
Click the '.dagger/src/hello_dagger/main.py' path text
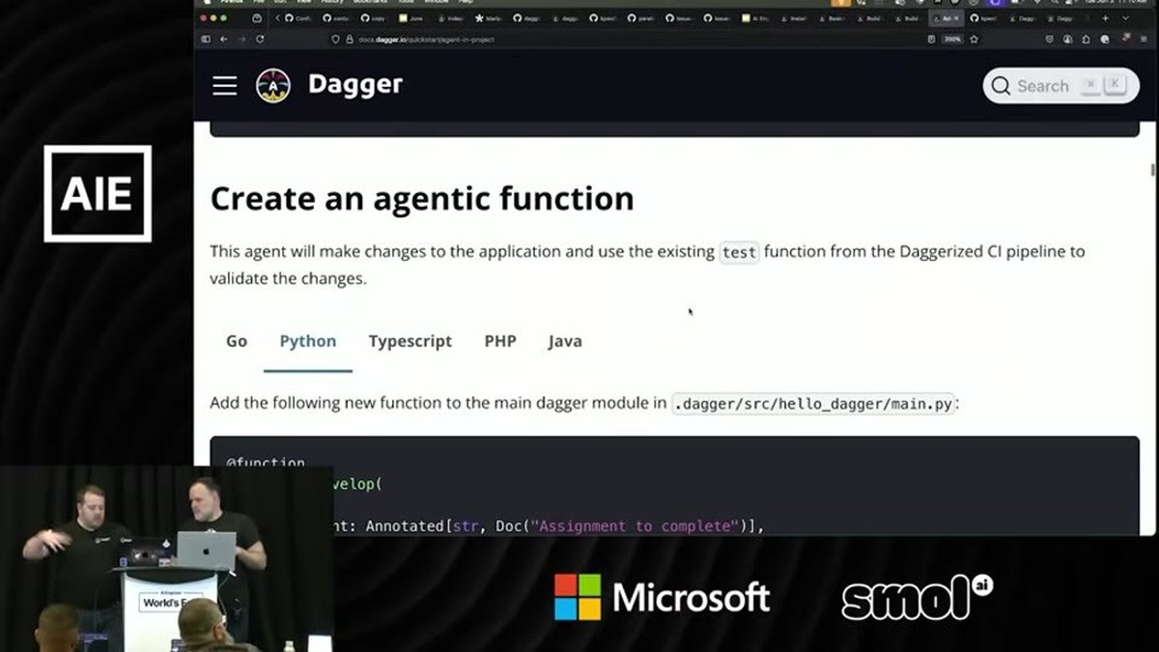[x=813, y=403]
